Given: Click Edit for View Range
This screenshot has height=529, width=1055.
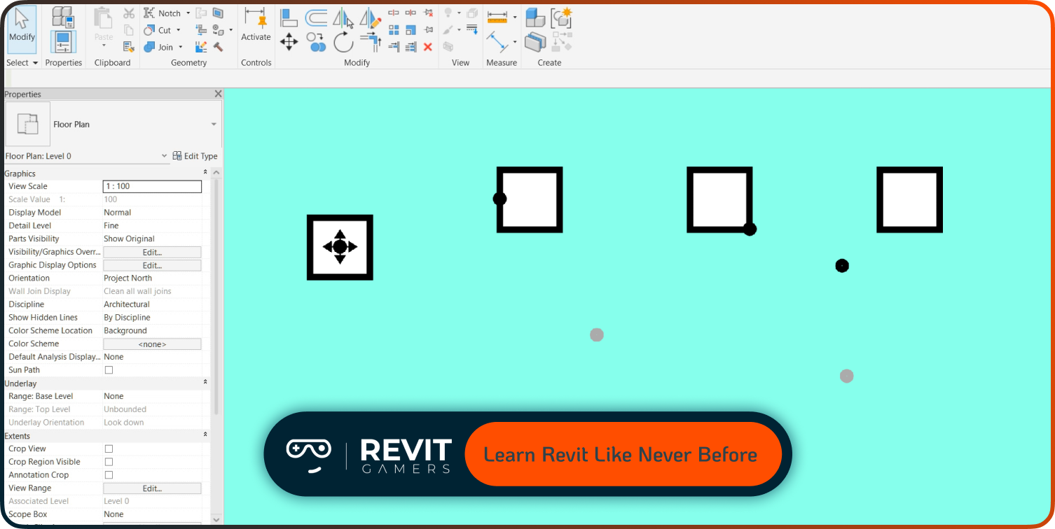Looking at the screenshot, I should coord(152,488).
